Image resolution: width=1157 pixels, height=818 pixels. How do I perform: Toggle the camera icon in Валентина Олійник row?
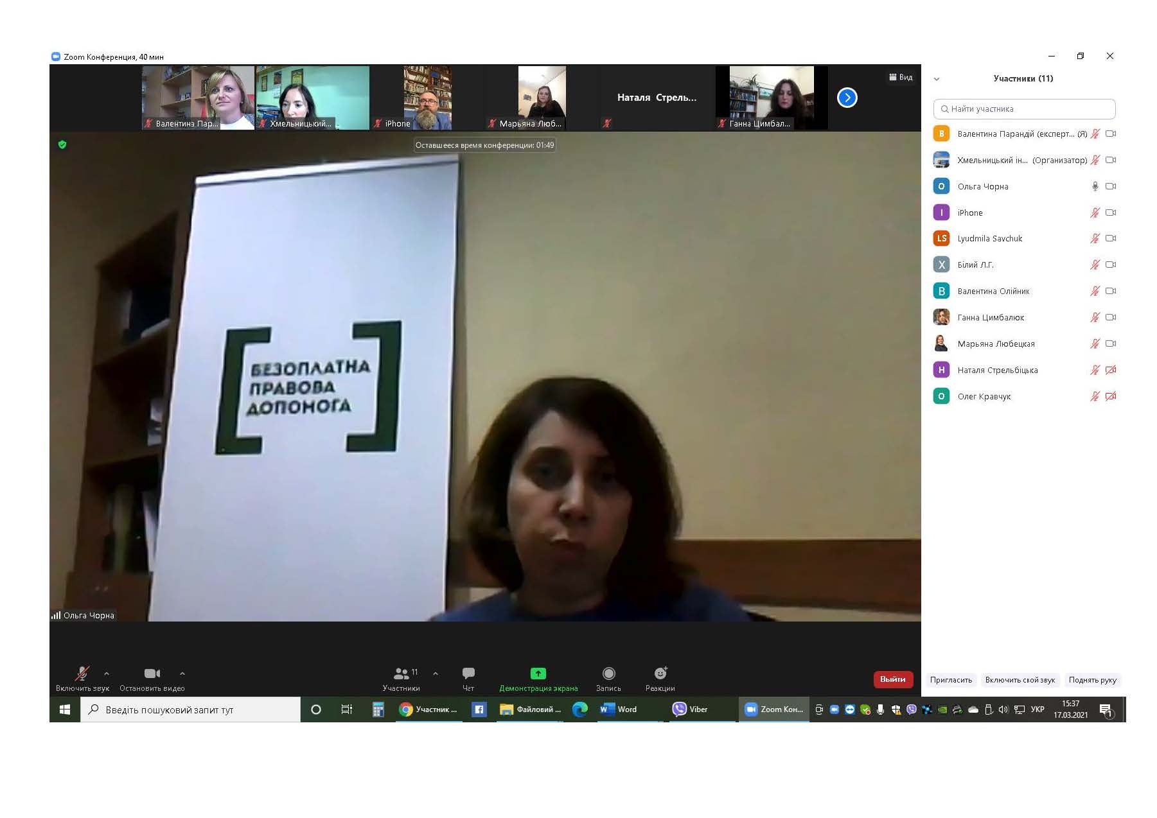[1111, 291]
